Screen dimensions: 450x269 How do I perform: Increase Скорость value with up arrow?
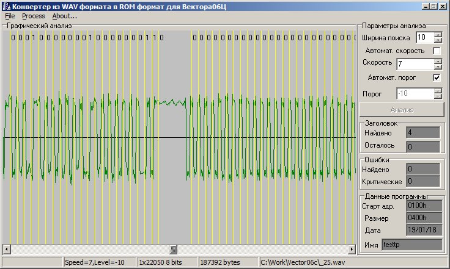[437, 61]
